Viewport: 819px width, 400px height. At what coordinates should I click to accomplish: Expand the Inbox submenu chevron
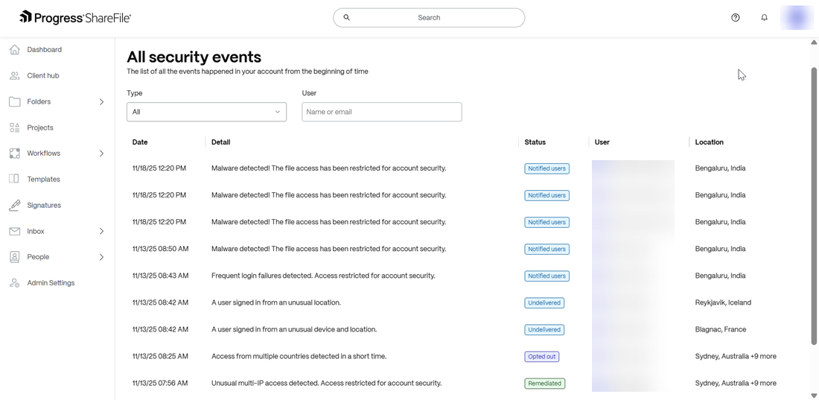[x=101, y=231]
